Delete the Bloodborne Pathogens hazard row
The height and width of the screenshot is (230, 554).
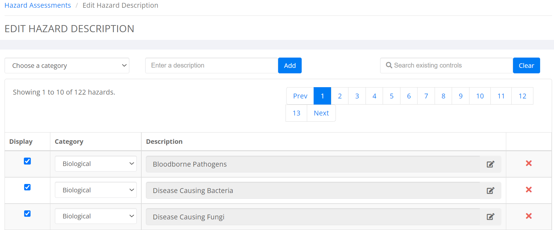pos(529,163)
